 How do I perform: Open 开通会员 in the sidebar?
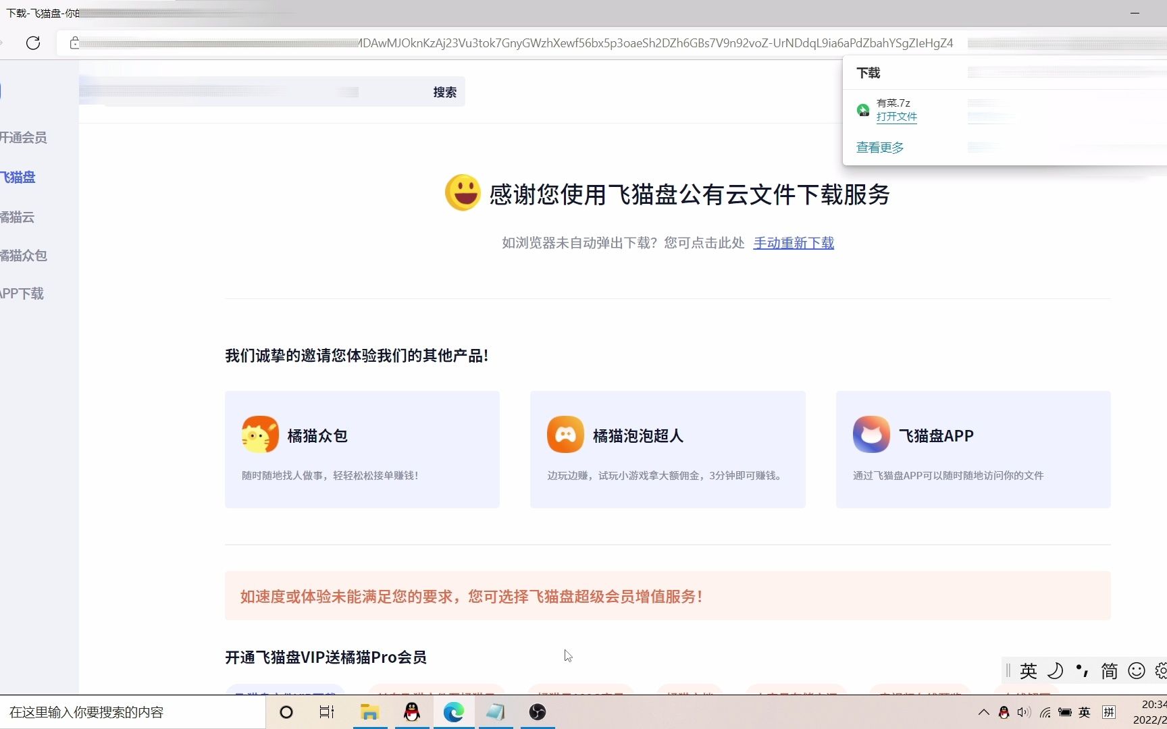tap(24, 138)
